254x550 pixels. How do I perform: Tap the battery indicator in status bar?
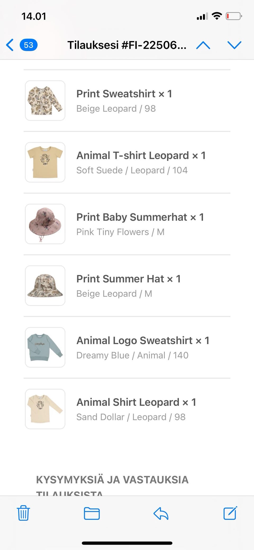234,16
